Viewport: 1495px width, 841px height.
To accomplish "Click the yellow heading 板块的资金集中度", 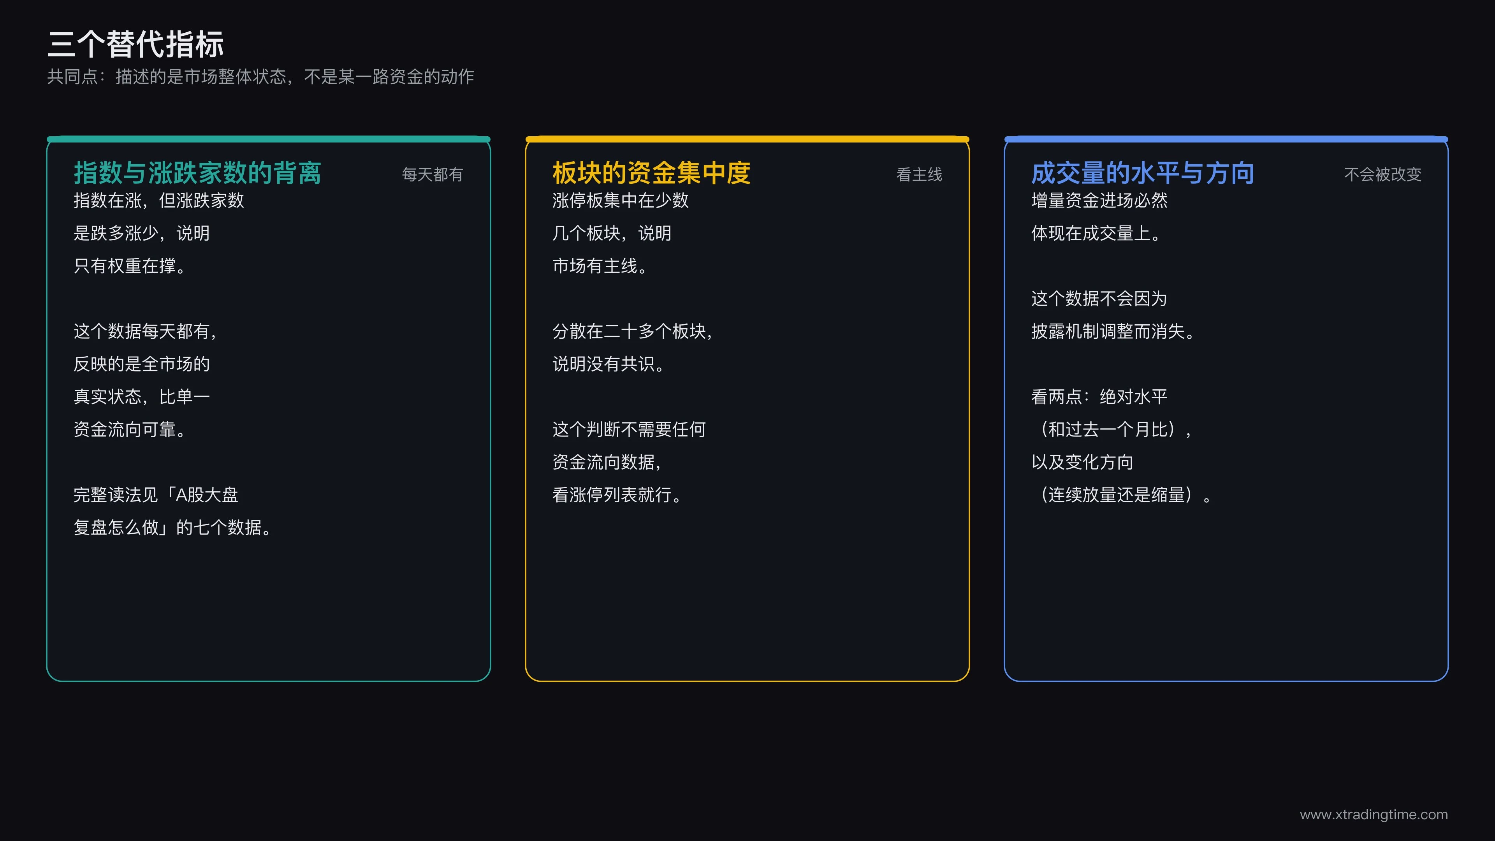I will 651,173.
